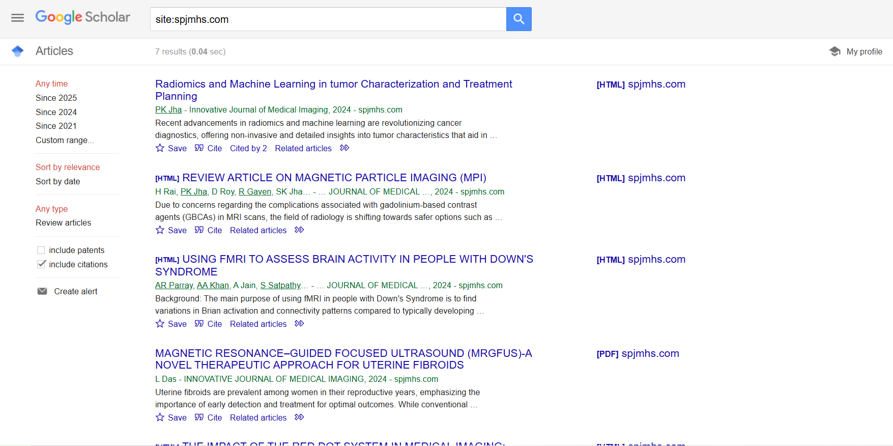Filter results Since 2024
The width and height of the screenshot is (893, 446).
pyautogui.click(x=56, y=112)
